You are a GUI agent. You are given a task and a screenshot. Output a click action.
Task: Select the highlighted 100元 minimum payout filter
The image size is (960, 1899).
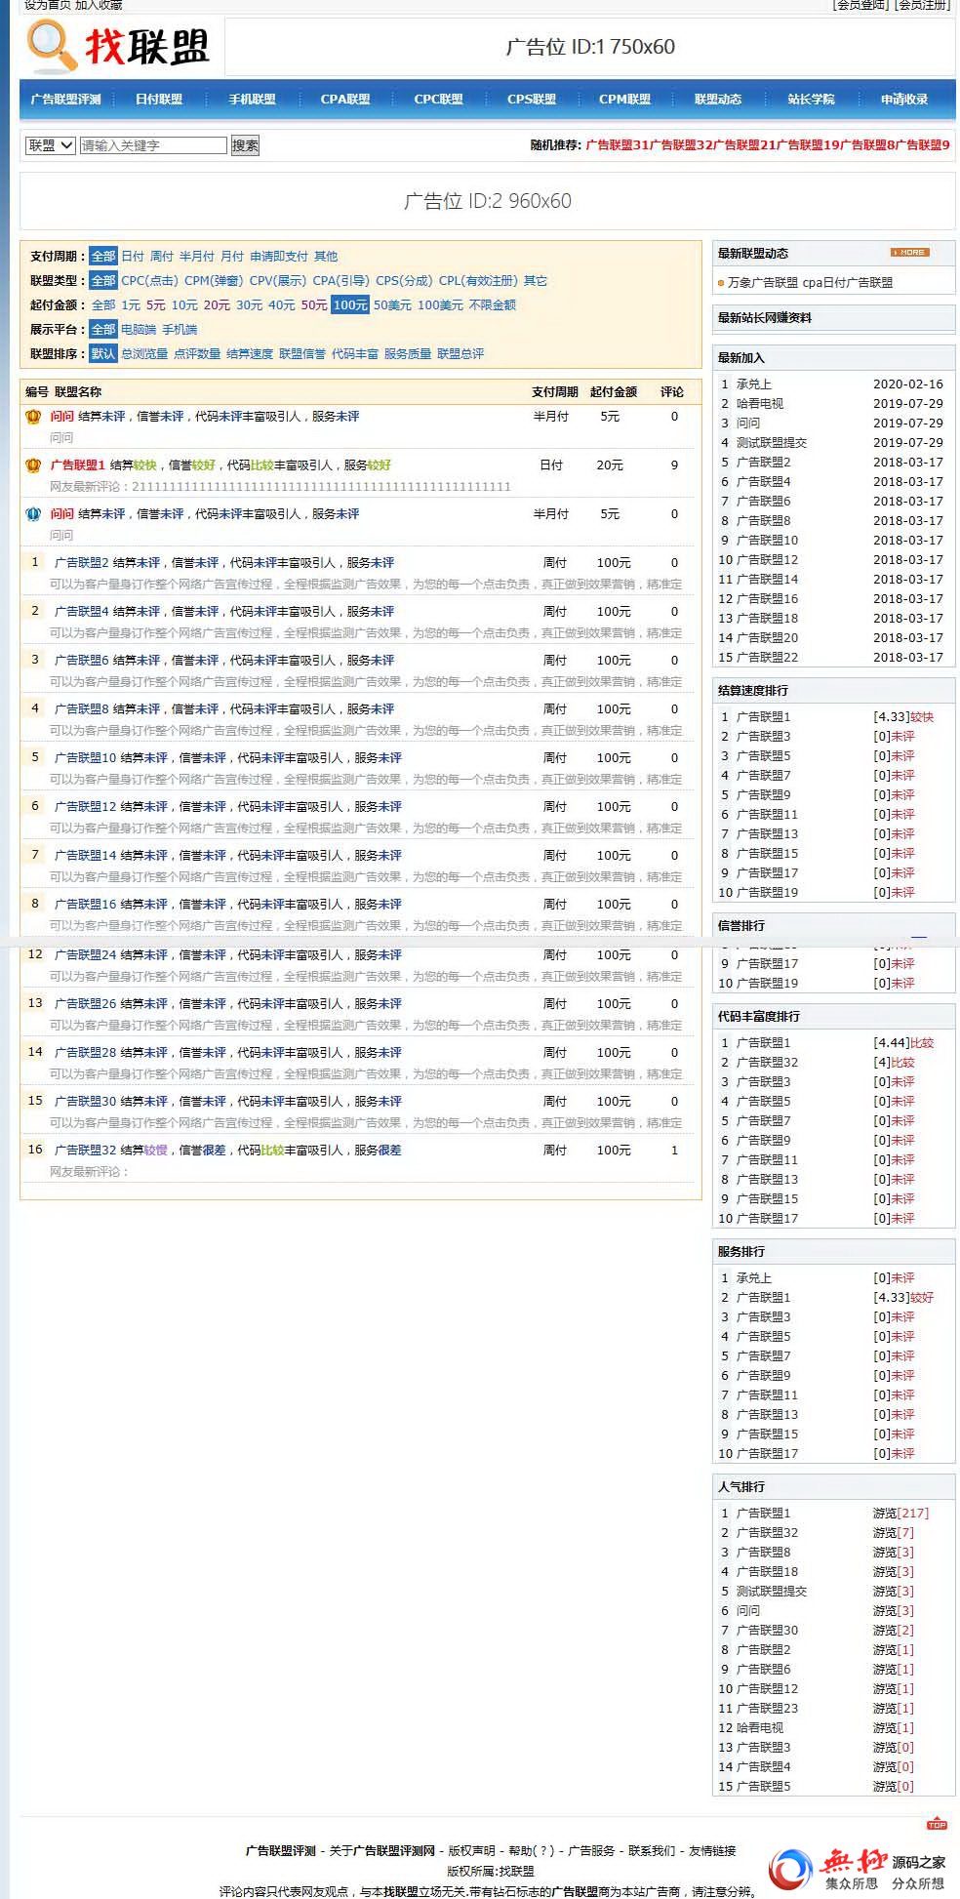click(350, 305)
